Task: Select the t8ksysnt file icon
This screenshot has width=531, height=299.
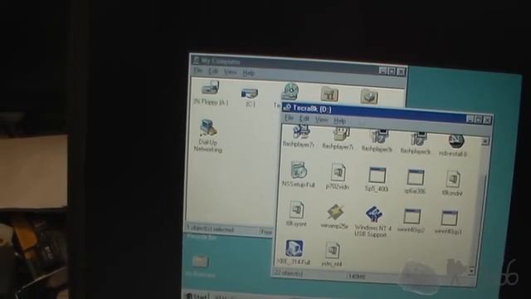Action: [297, 210]
